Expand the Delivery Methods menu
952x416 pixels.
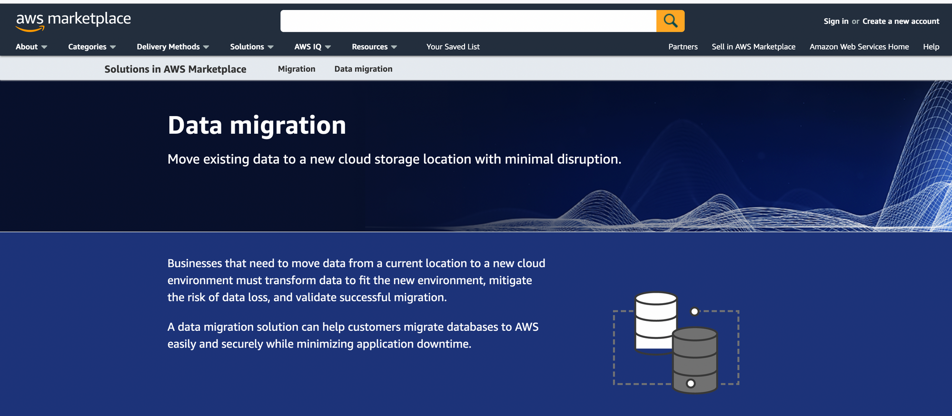173,47
